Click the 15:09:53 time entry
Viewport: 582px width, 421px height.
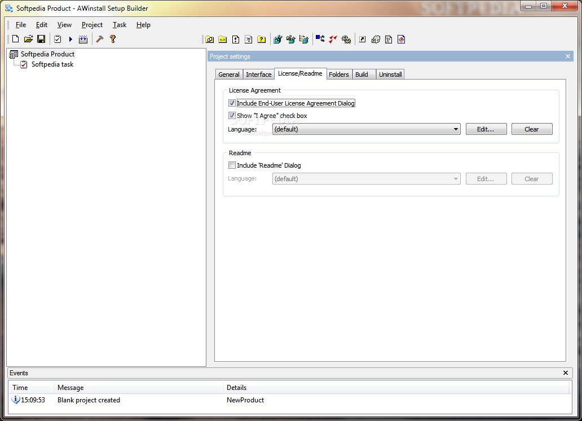(33, 400)
